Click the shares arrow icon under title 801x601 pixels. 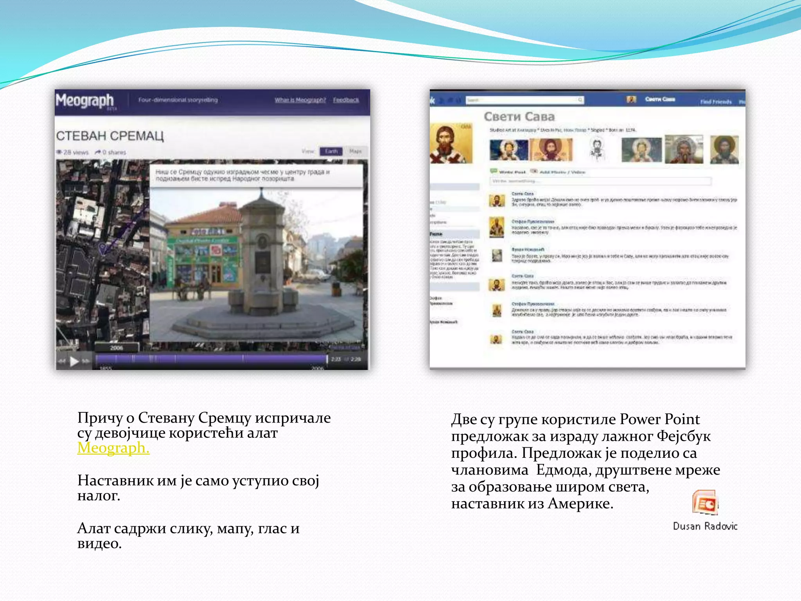[x=98, y=152]
